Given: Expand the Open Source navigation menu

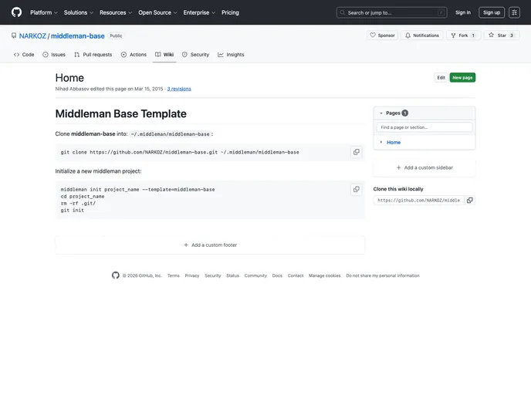Looking at the screenshot, I should [x=157, y=12].
